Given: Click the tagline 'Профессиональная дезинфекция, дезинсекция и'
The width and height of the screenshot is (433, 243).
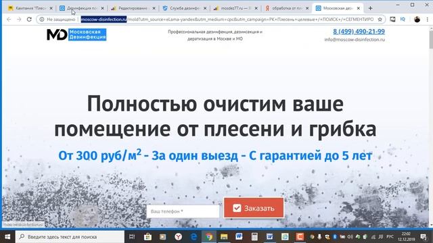Looking at the screenshot, I should (x=215, y=32).
